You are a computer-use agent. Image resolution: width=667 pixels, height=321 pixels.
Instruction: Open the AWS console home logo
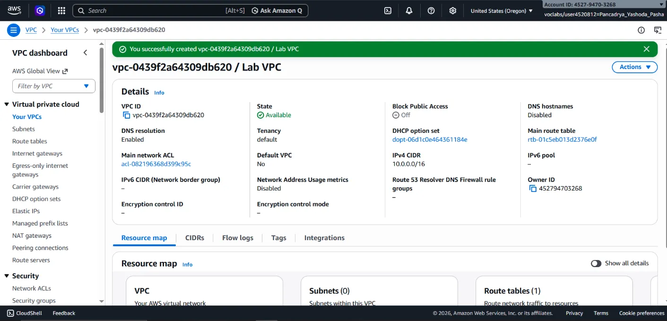click(14, 10)
